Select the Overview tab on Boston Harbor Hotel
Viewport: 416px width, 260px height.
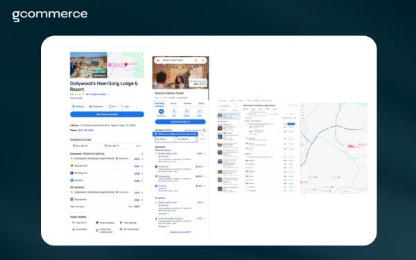tap(159, 103)
